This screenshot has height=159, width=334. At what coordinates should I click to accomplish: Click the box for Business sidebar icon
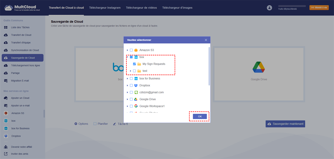click(6, 129)
